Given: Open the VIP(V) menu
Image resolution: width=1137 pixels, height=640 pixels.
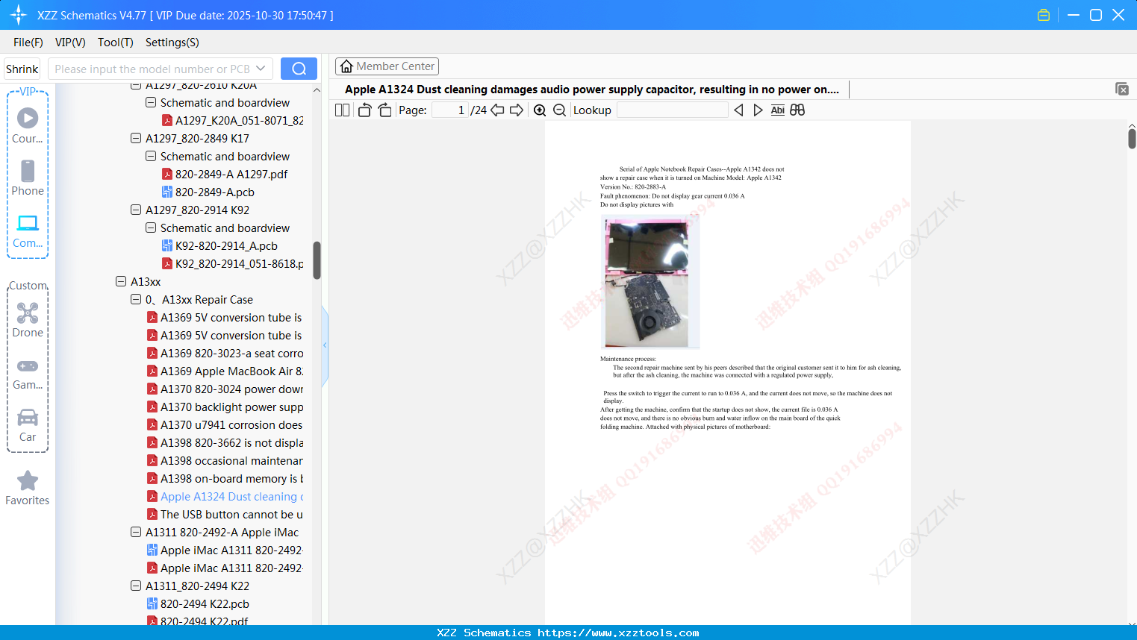Looking at the screenshot, I should pos(70,43).
